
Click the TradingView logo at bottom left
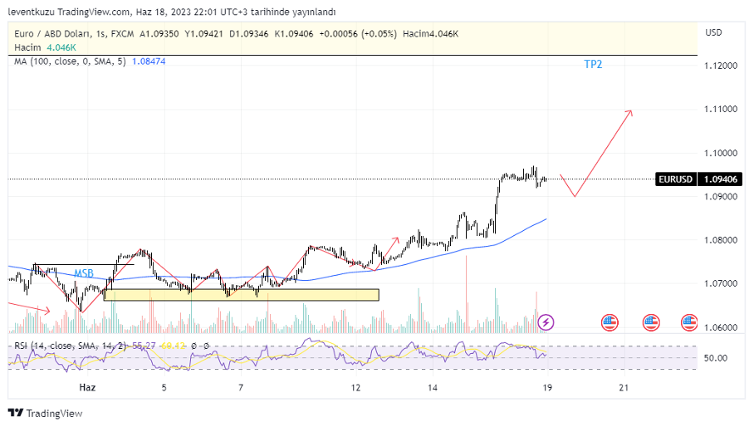click(46, 413)
